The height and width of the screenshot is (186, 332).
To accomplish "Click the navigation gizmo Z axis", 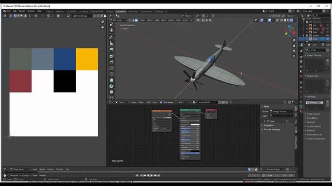I will (289, 26).
